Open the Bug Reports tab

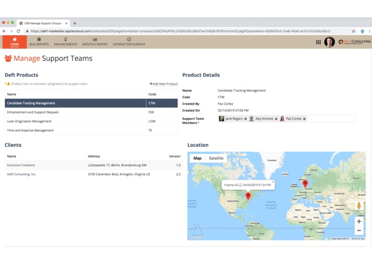[39, 42]
